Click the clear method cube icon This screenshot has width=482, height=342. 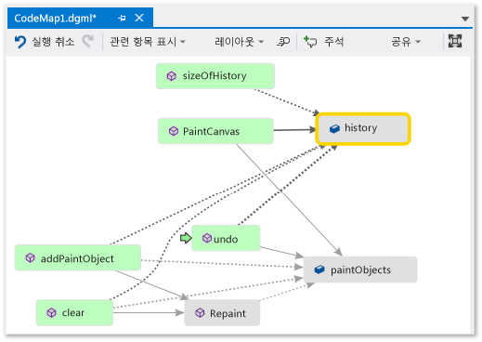[x=51, y=312]
